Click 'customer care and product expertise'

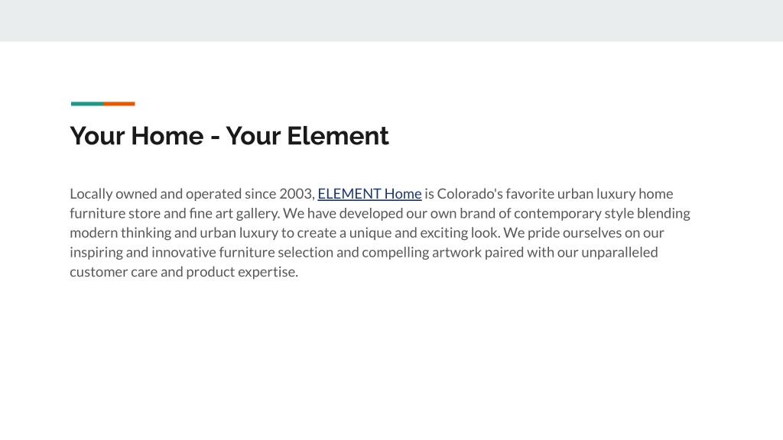click(184, 272)
